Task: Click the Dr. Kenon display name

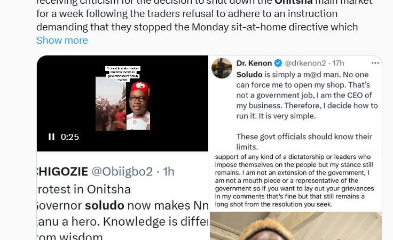Action: [x=254, y=63]
